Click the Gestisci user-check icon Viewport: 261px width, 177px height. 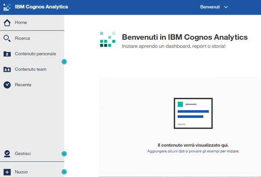pos(7,154)
